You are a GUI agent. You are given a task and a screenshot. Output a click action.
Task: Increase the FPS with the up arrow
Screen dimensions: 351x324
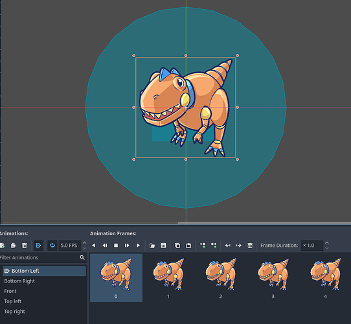(x=84, y=243)
